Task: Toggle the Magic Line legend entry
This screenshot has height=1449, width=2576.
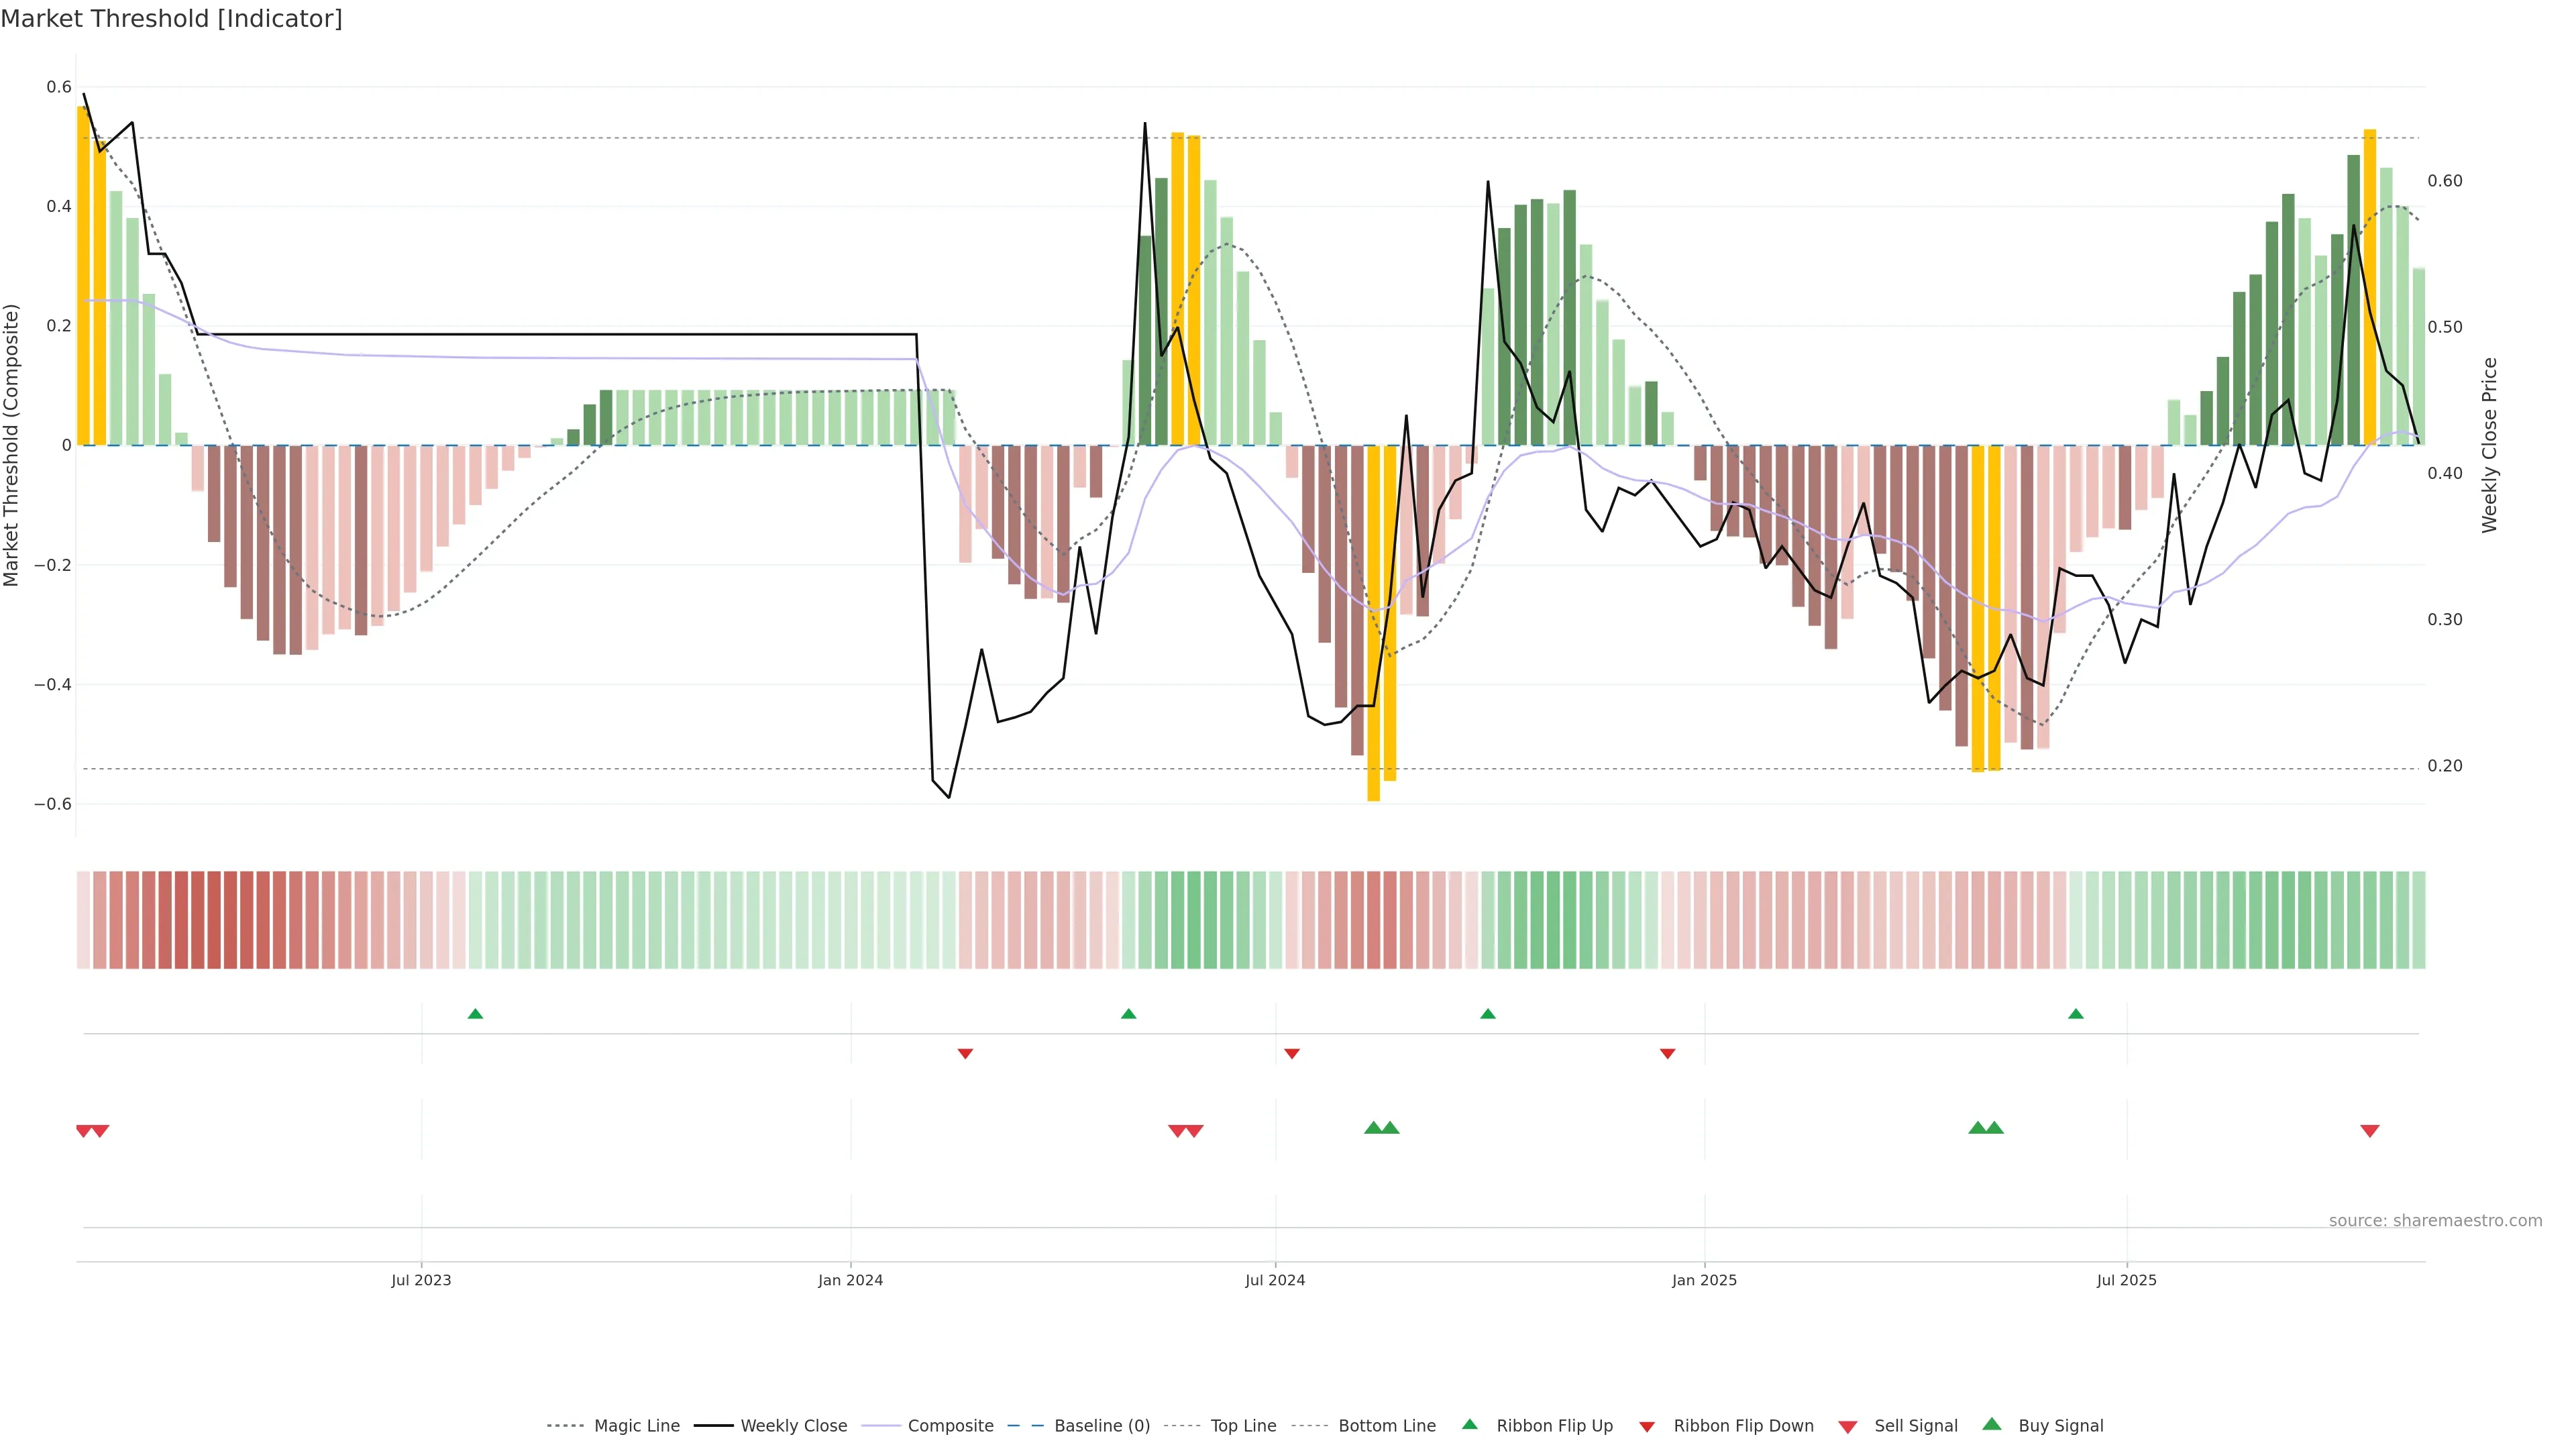Action: [636, 1426]
